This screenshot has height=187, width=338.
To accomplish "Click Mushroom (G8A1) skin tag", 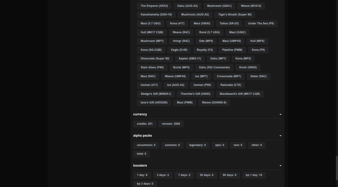I will click(x=219, y=6).
